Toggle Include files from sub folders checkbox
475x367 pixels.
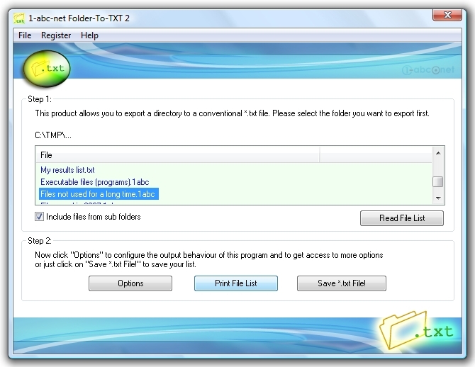[x=40, y=217]
